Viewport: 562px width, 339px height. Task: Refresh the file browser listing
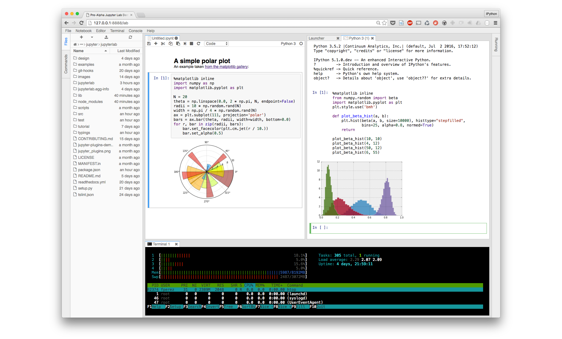[x=130, y=37]
